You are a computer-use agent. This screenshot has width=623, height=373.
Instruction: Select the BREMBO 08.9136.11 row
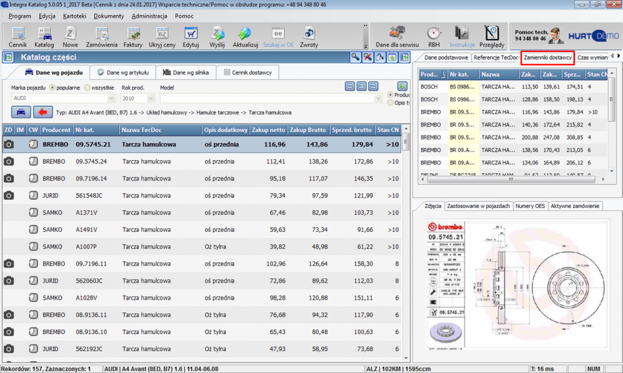click(202, 315)
